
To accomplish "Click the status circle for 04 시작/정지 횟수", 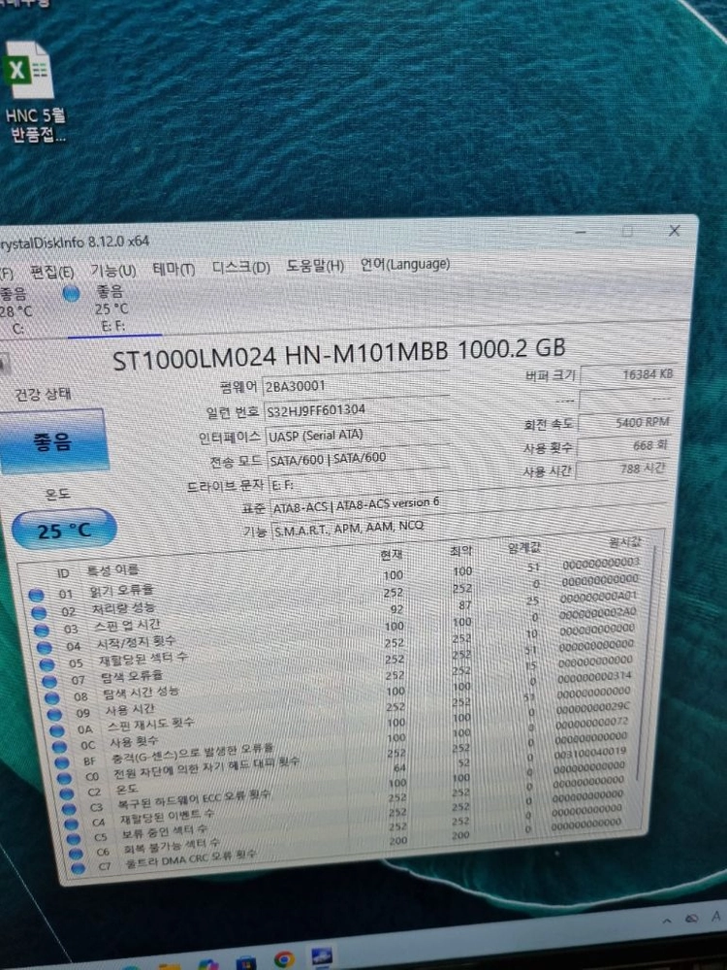I will click(44, 648).
